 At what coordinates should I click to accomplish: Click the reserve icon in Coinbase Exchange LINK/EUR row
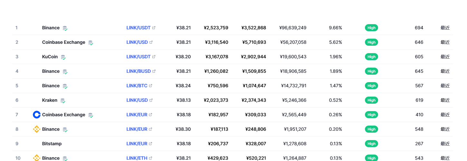click(x=91, y=115)
